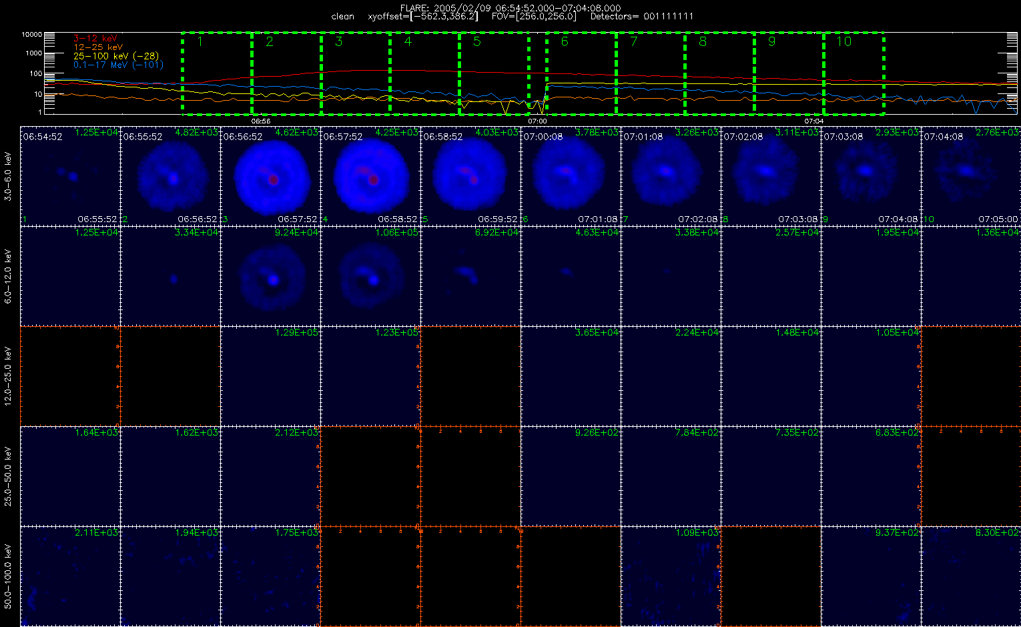Open the 3-6 keV image with peak 2.93E+03
The height and width of the screenshot is (627, 1021).
[871, 175]
